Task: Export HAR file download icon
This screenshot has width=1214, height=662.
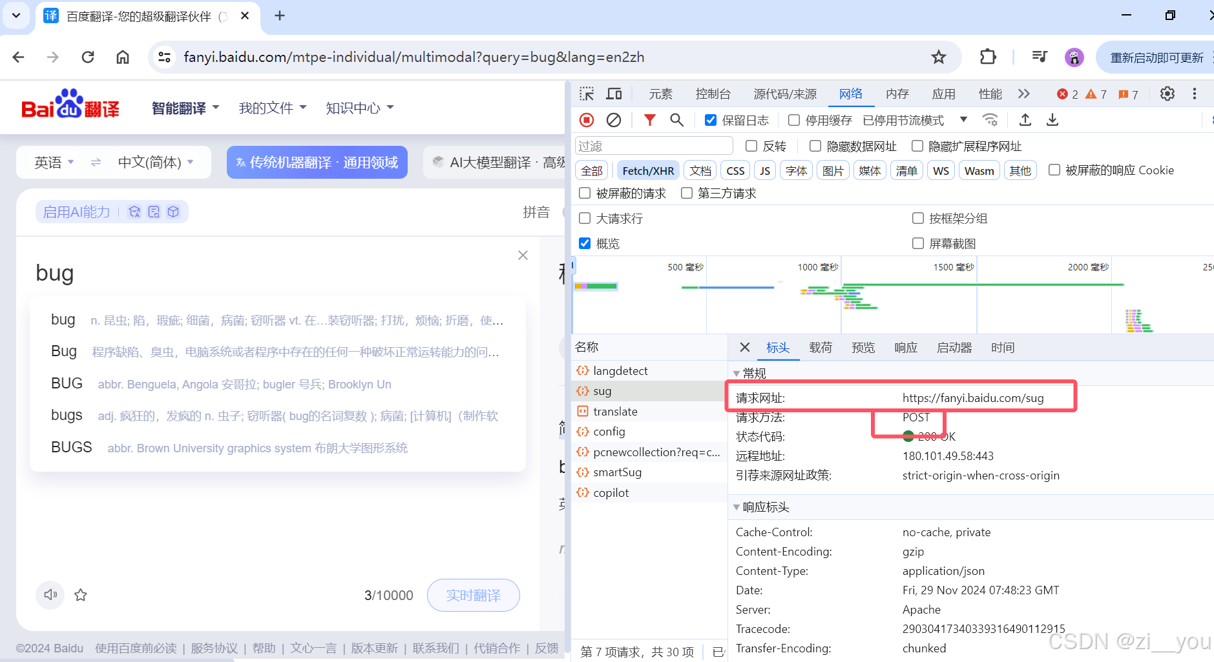Action: [x=1052, y=120]
